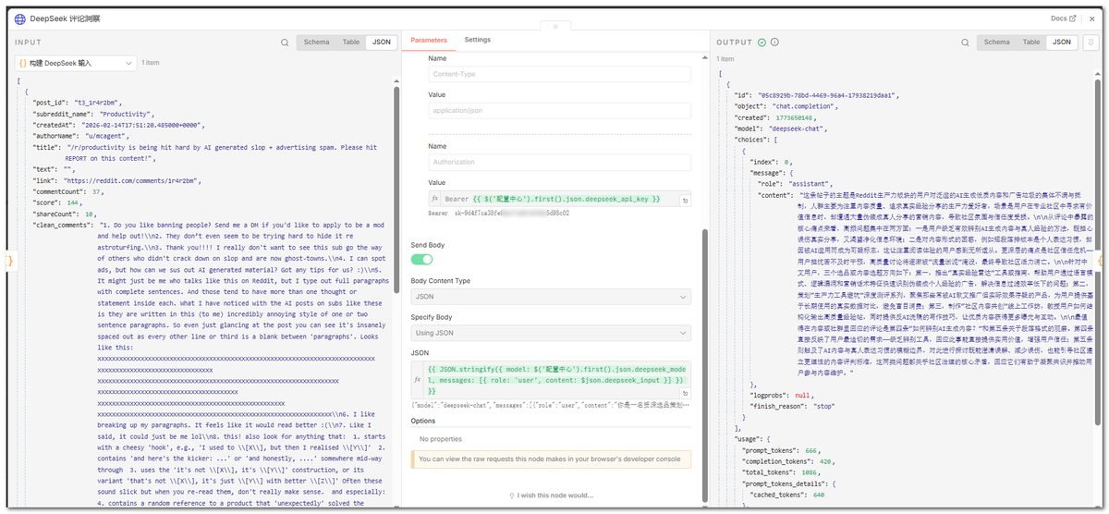Search the OUTPUT panel data
This screenshot has height=514, width=1109.
965,43
